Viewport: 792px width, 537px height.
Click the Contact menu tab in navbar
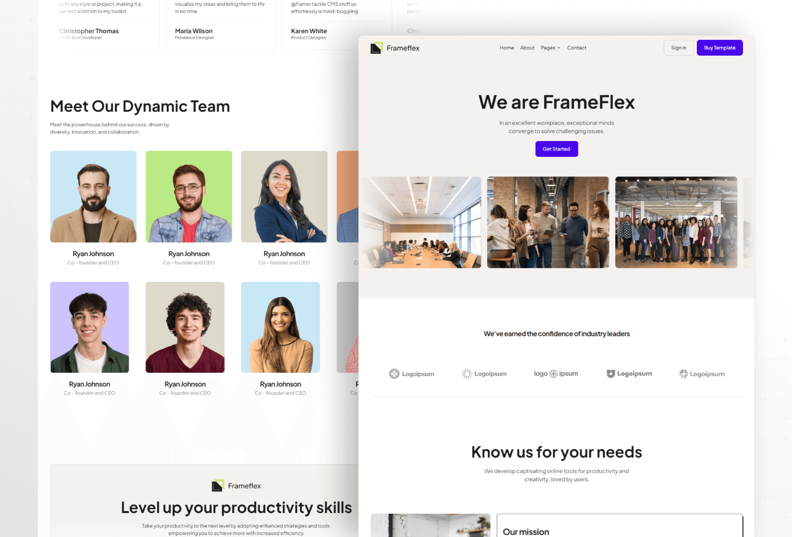[576, 47]
